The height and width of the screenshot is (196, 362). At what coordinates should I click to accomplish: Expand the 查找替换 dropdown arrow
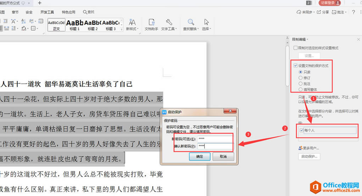[198, 29]
